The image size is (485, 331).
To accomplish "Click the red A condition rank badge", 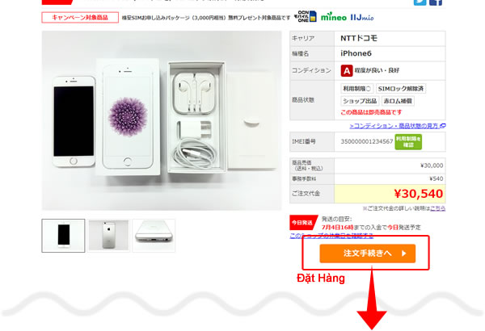I will coord(347,70).
